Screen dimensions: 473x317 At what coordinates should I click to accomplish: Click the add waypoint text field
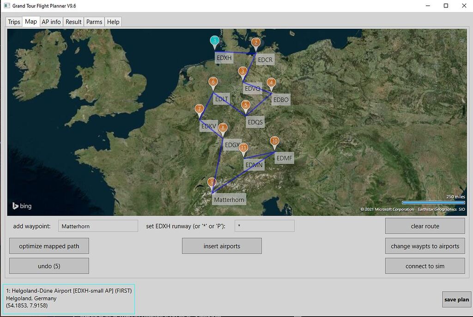click(97, 226)
